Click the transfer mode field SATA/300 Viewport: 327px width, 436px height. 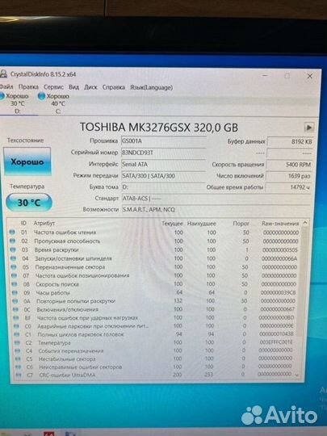point(163,176)
